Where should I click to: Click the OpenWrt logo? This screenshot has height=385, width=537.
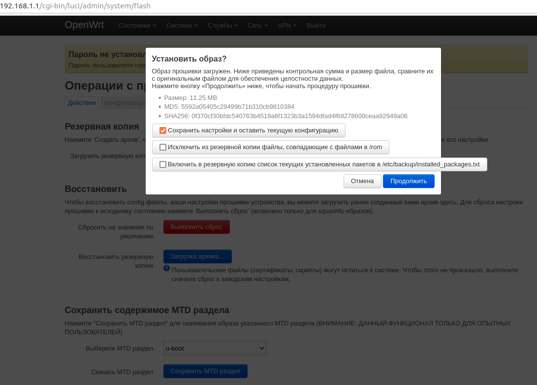tap(83, 25)
